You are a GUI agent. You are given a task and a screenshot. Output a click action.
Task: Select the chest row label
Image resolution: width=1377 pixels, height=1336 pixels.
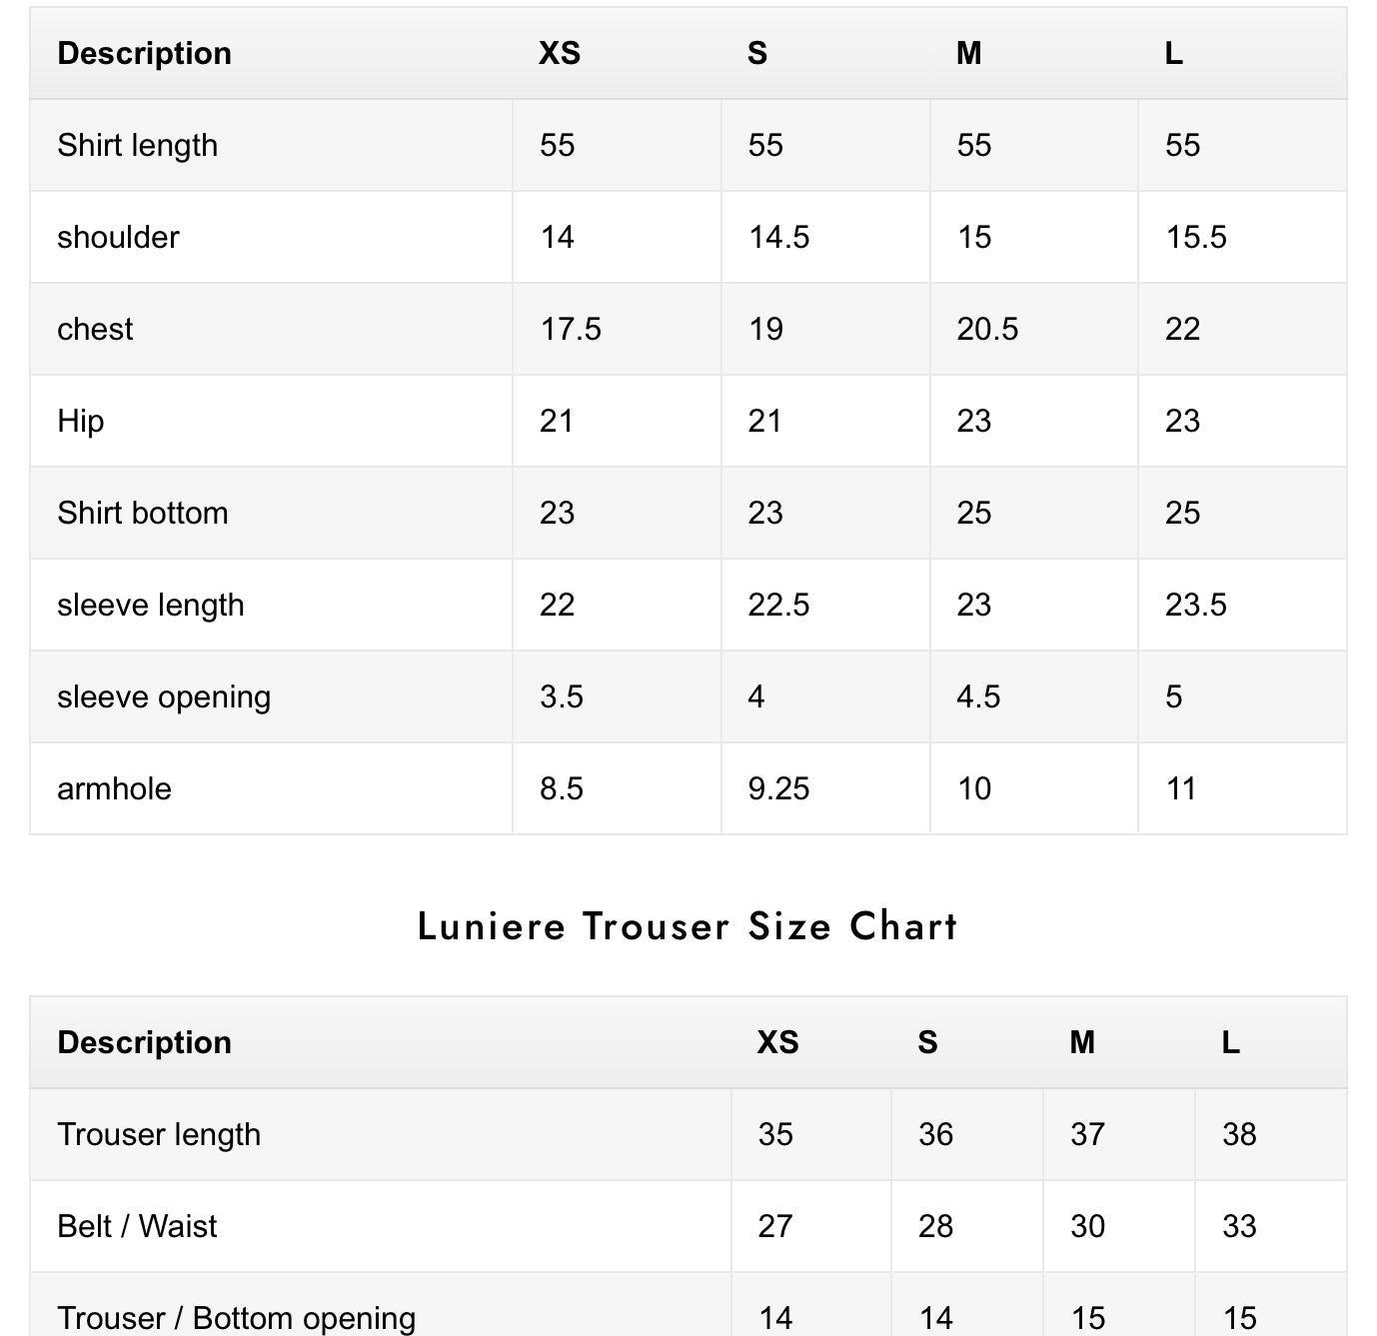pyautogui.click(x=95, y=329)
